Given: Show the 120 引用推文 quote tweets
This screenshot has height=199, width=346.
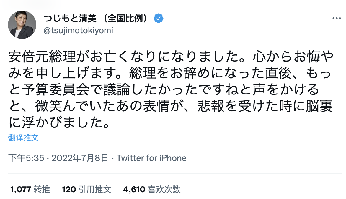Looking at the screenshot, I should pyautogui.click(x=86, y=189).
